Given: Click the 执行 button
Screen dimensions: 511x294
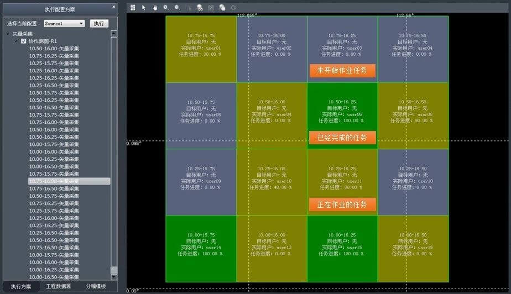Looking at the screenshot, I should tap(99, 24).
